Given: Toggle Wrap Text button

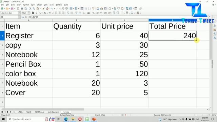Looking at the screenshot, I should [68, 13].
